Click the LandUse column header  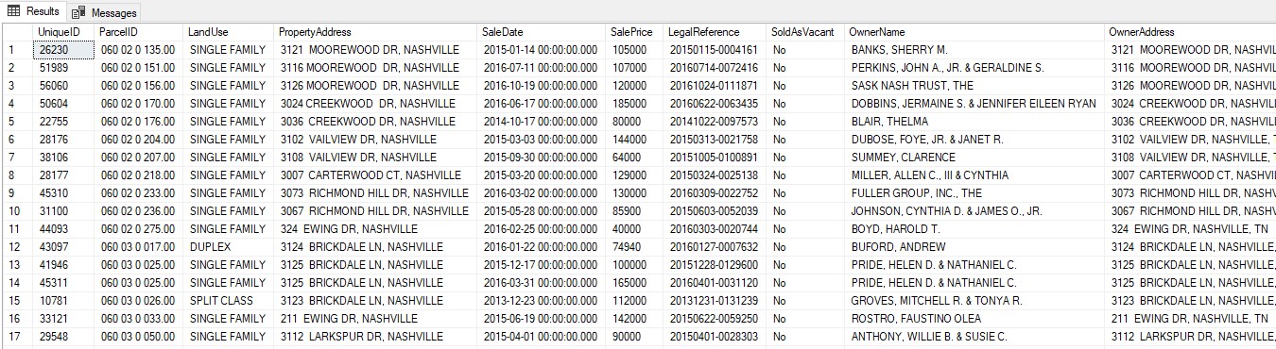[x=229, y=32]
